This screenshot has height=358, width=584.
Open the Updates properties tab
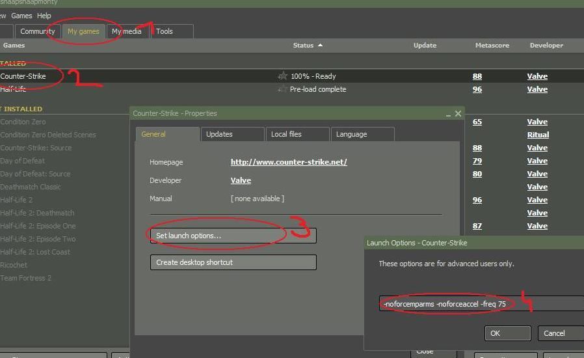(x=232, y=134)
